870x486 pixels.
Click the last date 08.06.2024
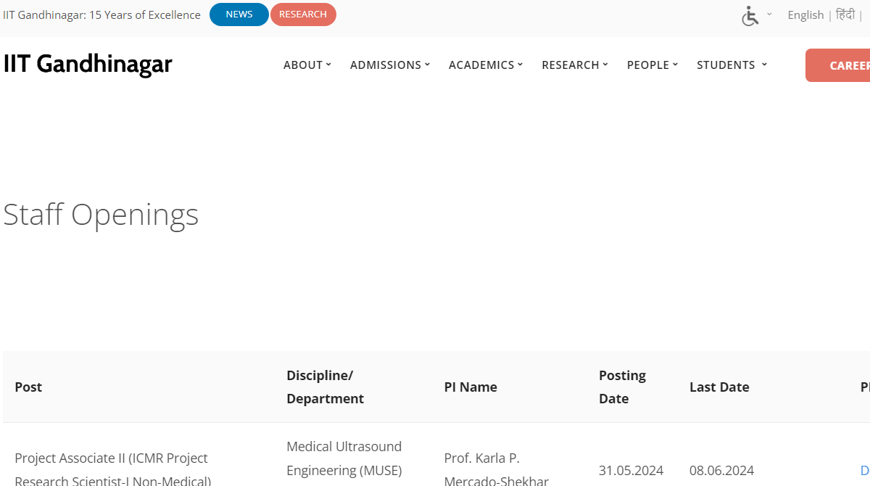721,471
